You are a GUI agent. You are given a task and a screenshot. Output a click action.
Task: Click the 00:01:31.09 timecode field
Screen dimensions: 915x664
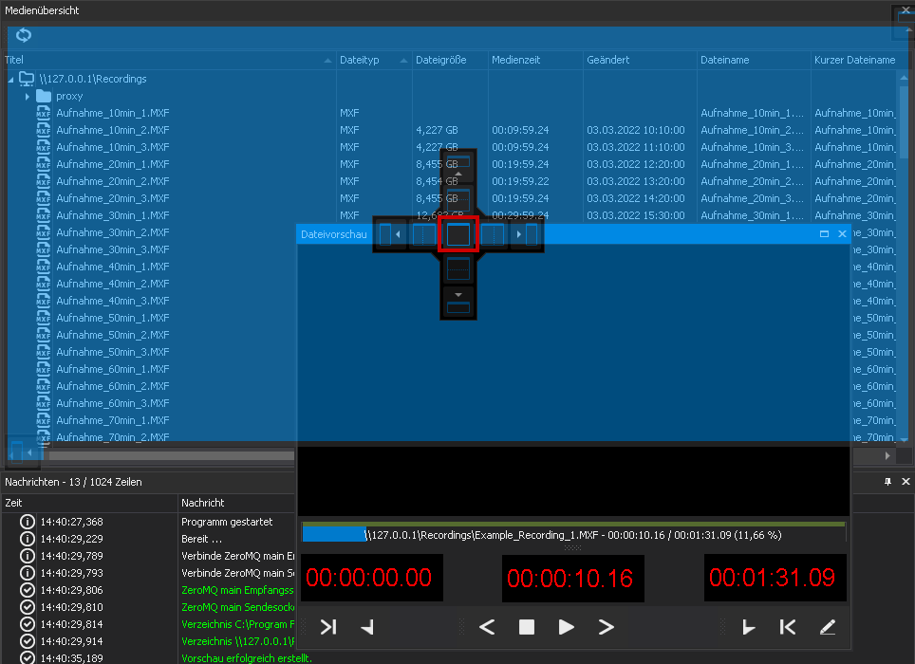coord(775,578)
